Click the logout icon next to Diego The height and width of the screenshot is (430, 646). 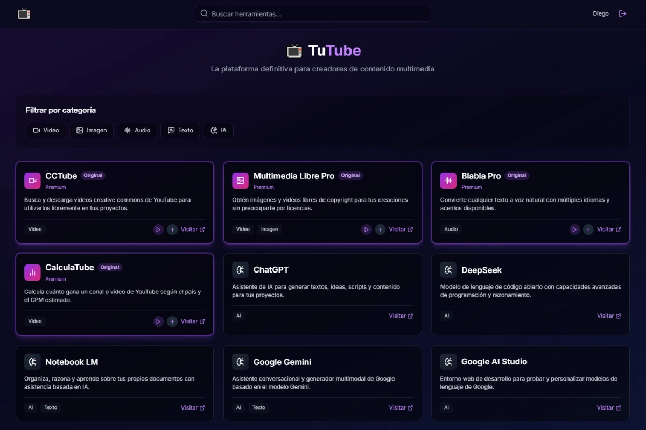tap(622, 13)
